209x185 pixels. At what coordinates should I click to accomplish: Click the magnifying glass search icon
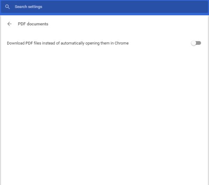click(x=7, y=7)
